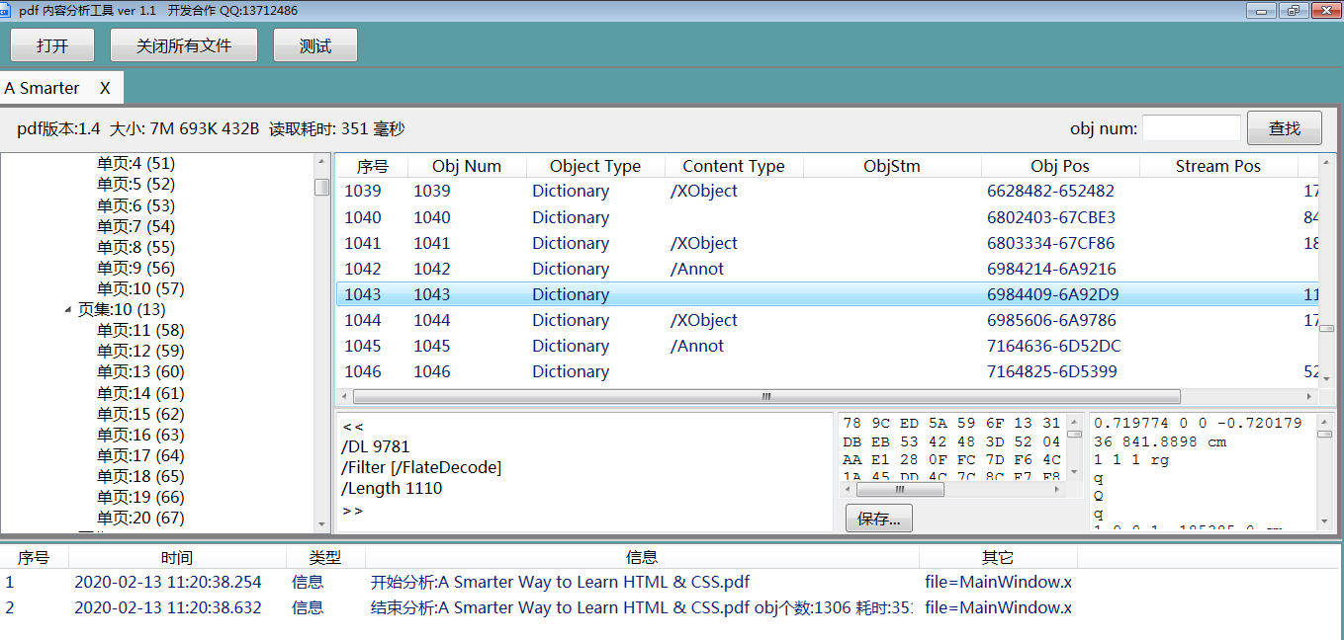Click the 打开 (Open) button
The width and height of the screenshot is (1344, 640).
(x=52, y=45)
